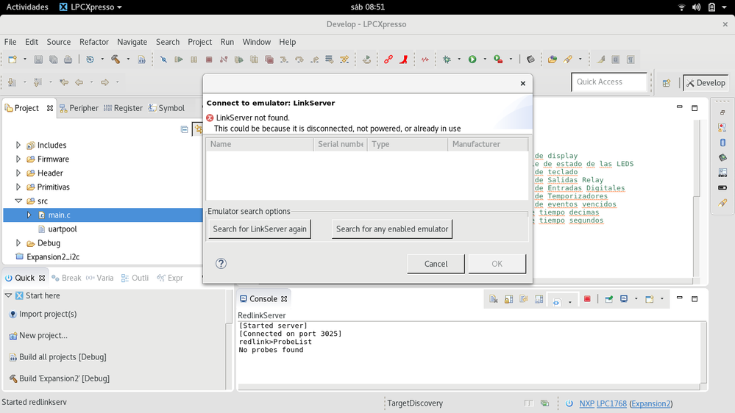Switch to the Register tab
735x413 pixels.
123,108
